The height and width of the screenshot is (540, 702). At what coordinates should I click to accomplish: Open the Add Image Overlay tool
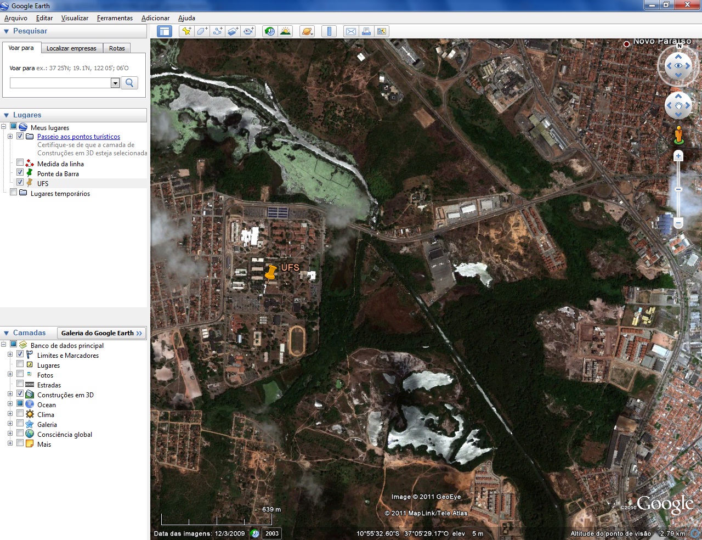[232, 31]
